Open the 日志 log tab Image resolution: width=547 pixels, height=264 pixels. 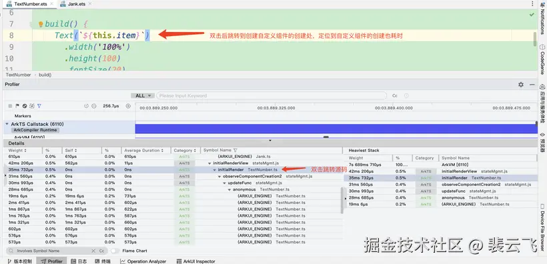[79, 261]
